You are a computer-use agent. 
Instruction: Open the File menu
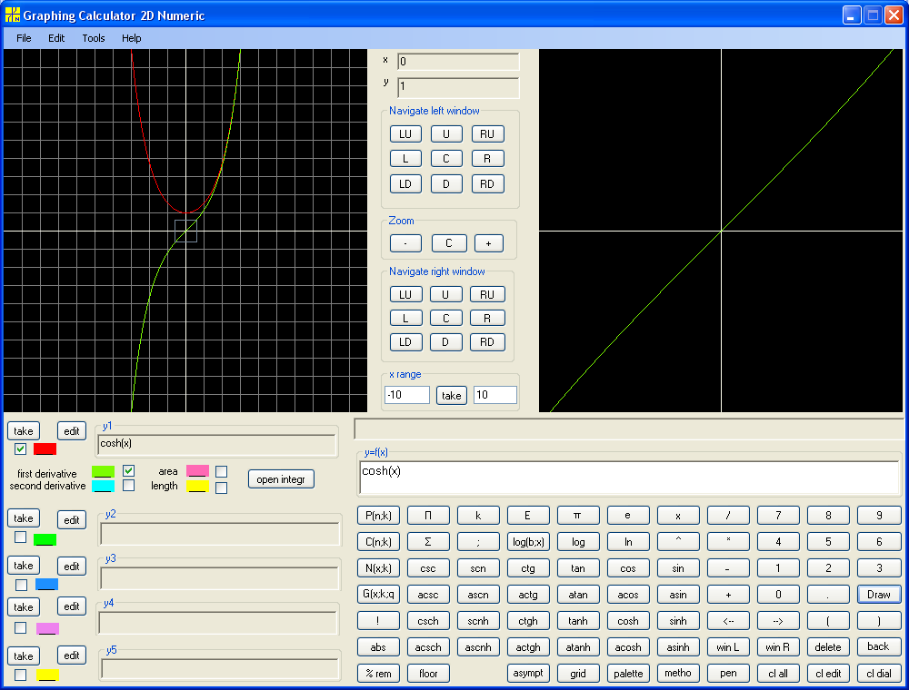point(24,38)
